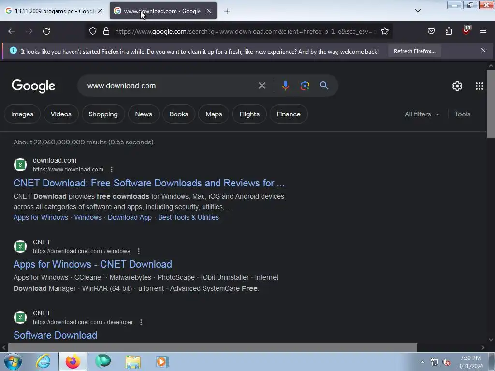Click the Refresh Firefox... button
495x371 pixels.
click(x=414, y=51)
